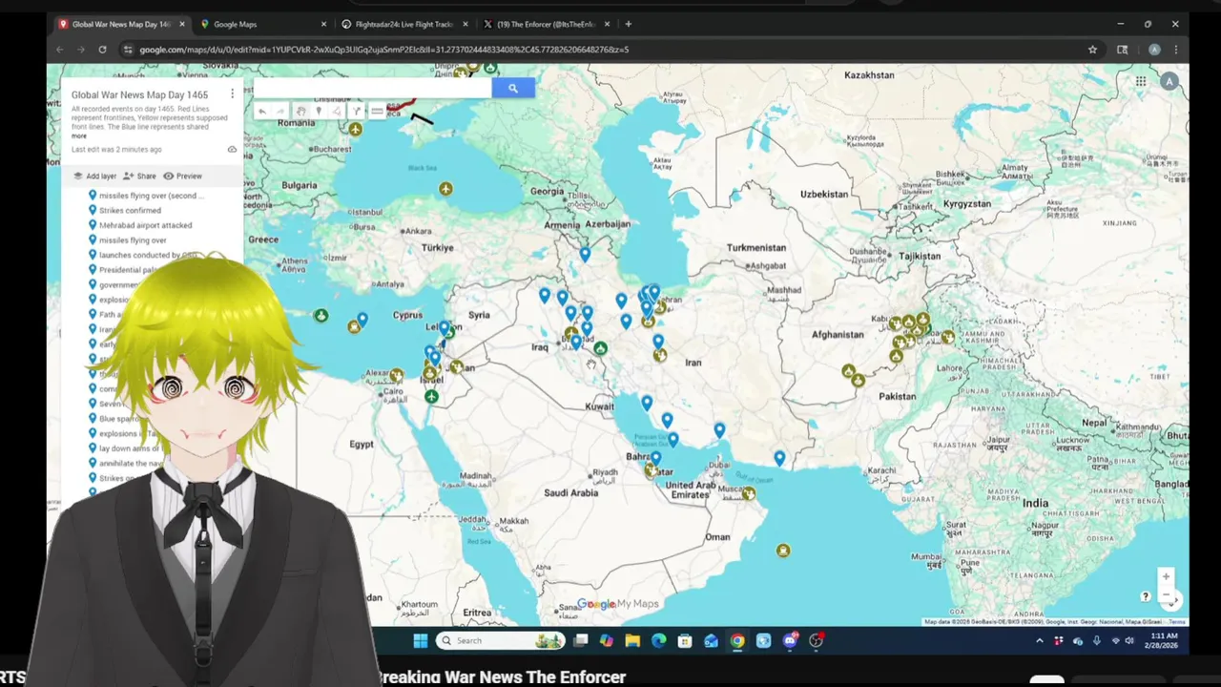
Task: Select the Draw a line tool
Action: (x=337, y=112)
